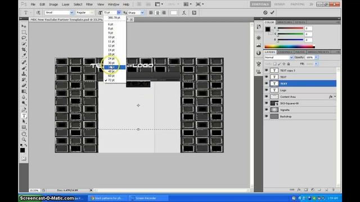Click the Essentials workspace button

coord(260,4)
